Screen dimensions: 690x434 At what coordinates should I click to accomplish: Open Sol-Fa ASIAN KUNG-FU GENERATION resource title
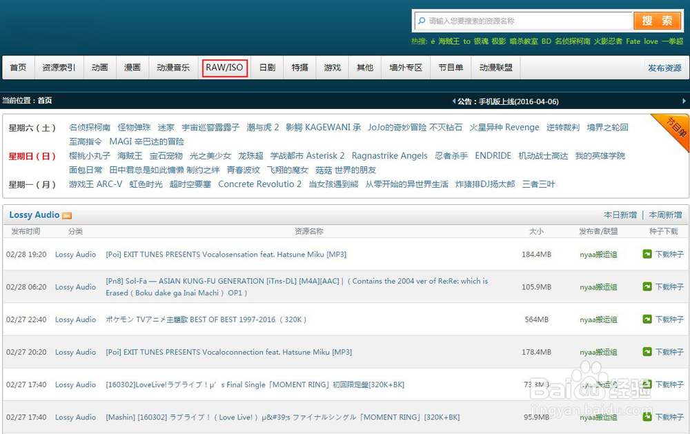[297, 287]
